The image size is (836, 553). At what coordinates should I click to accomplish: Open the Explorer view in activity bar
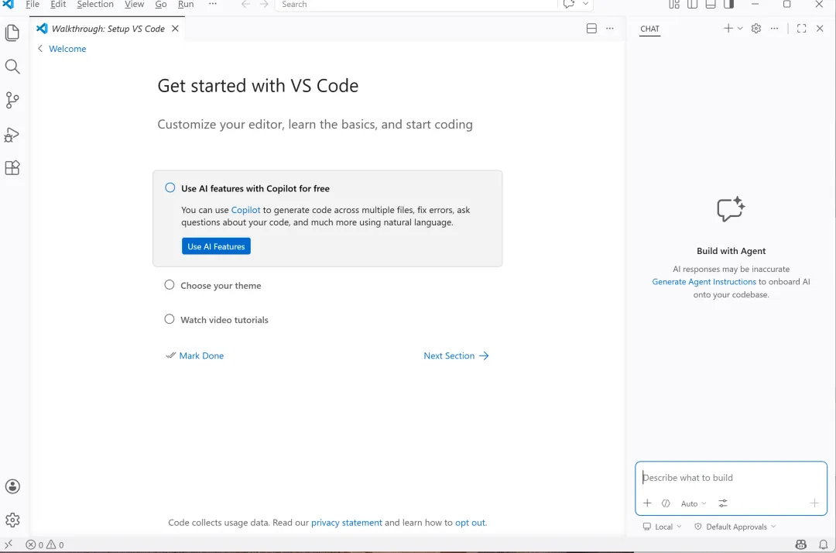[12, 33]
